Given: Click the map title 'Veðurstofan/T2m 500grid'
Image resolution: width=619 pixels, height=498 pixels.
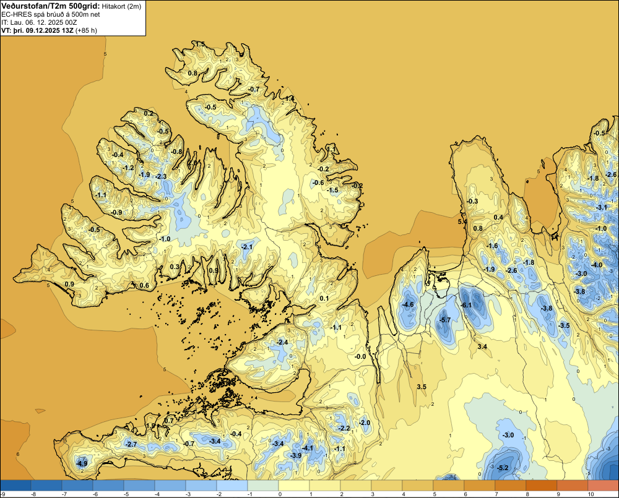Looking at the screenshot, I should click(x=50, y=6).
